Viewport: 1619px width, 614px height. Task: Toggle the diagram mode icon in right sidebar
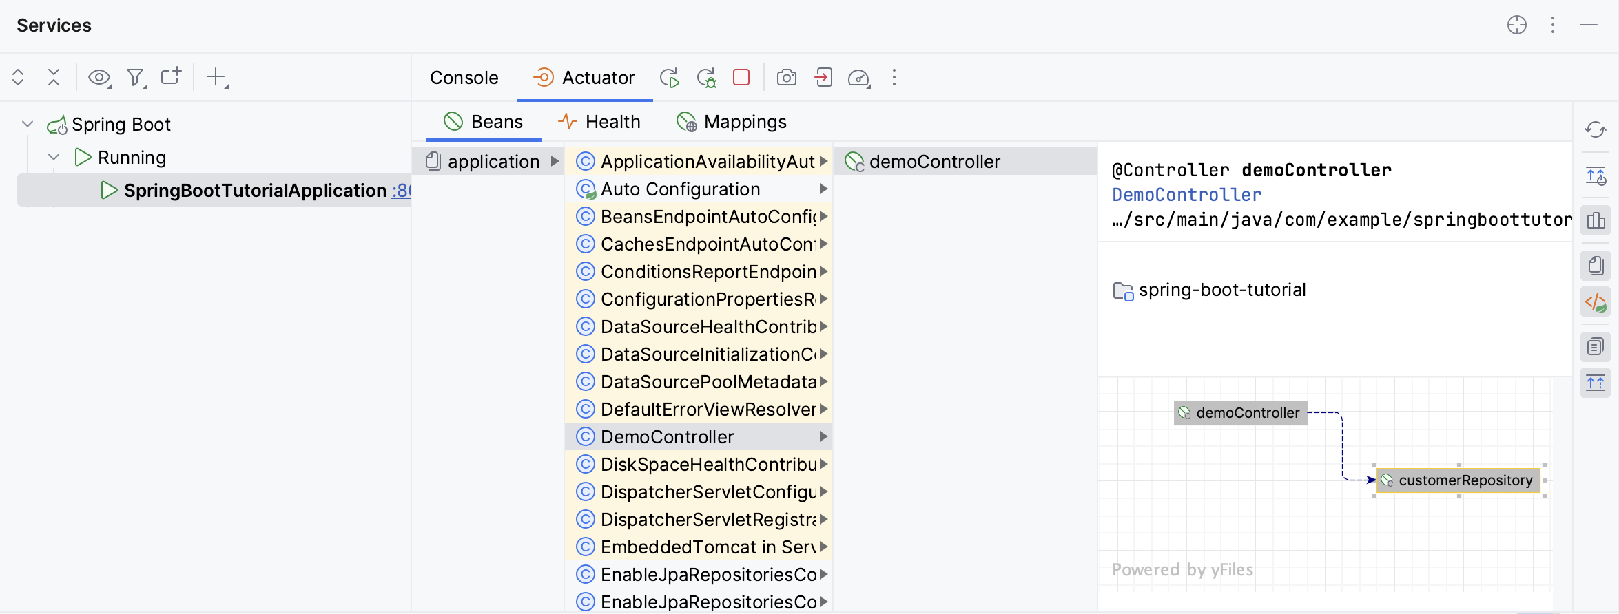(x=1596, y=221)
